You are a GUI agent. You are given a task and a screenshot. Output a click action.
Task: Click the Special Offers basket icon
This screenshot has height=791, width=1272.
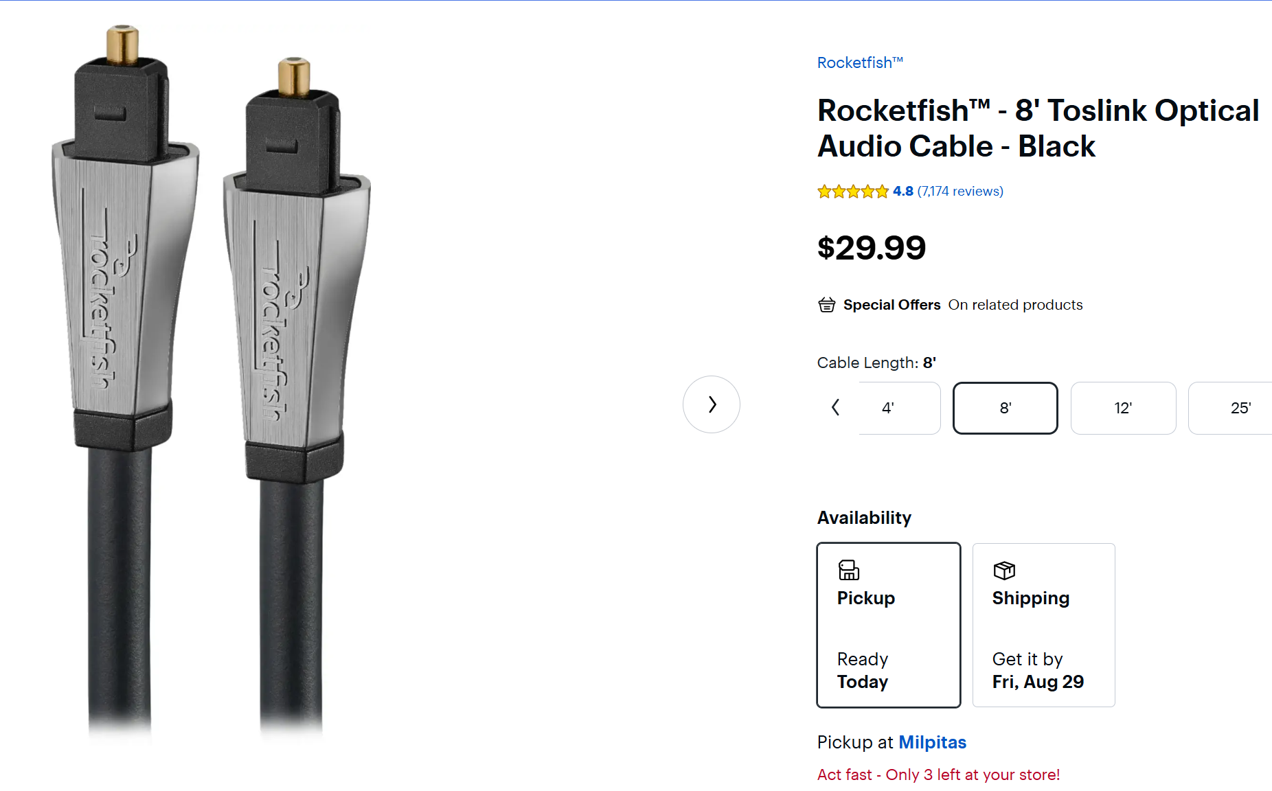click(826, 305)
